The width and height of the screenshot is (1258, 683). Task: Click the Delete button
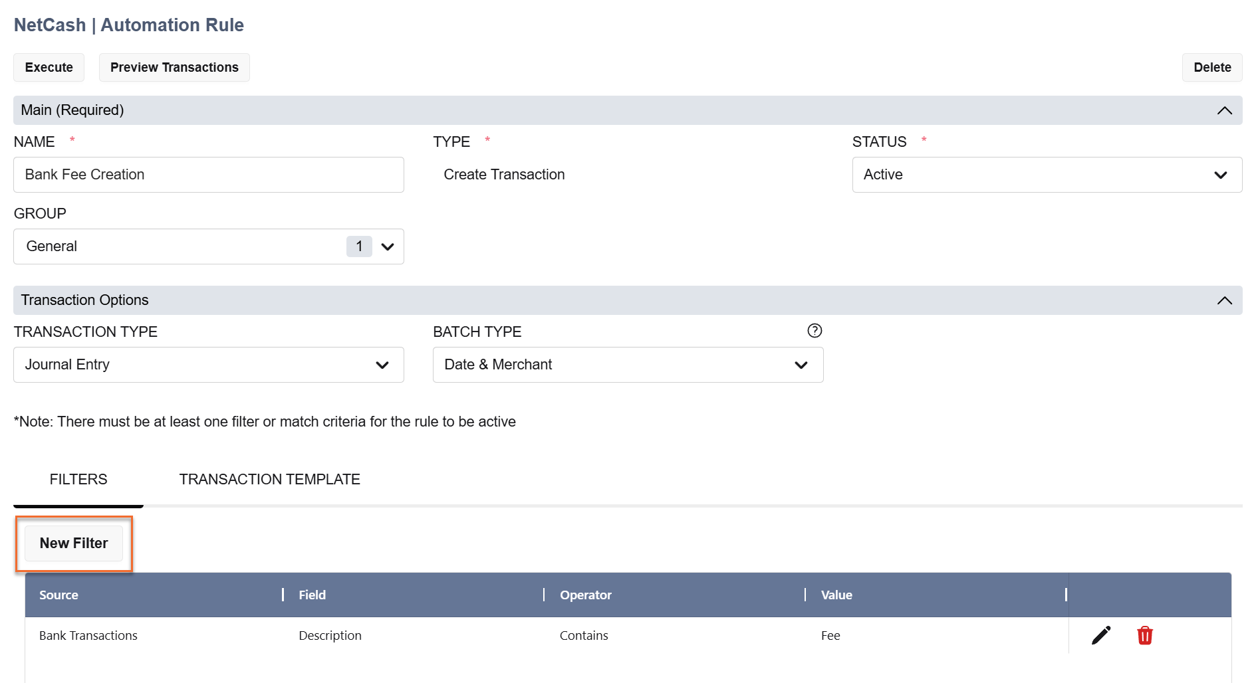1211,68
